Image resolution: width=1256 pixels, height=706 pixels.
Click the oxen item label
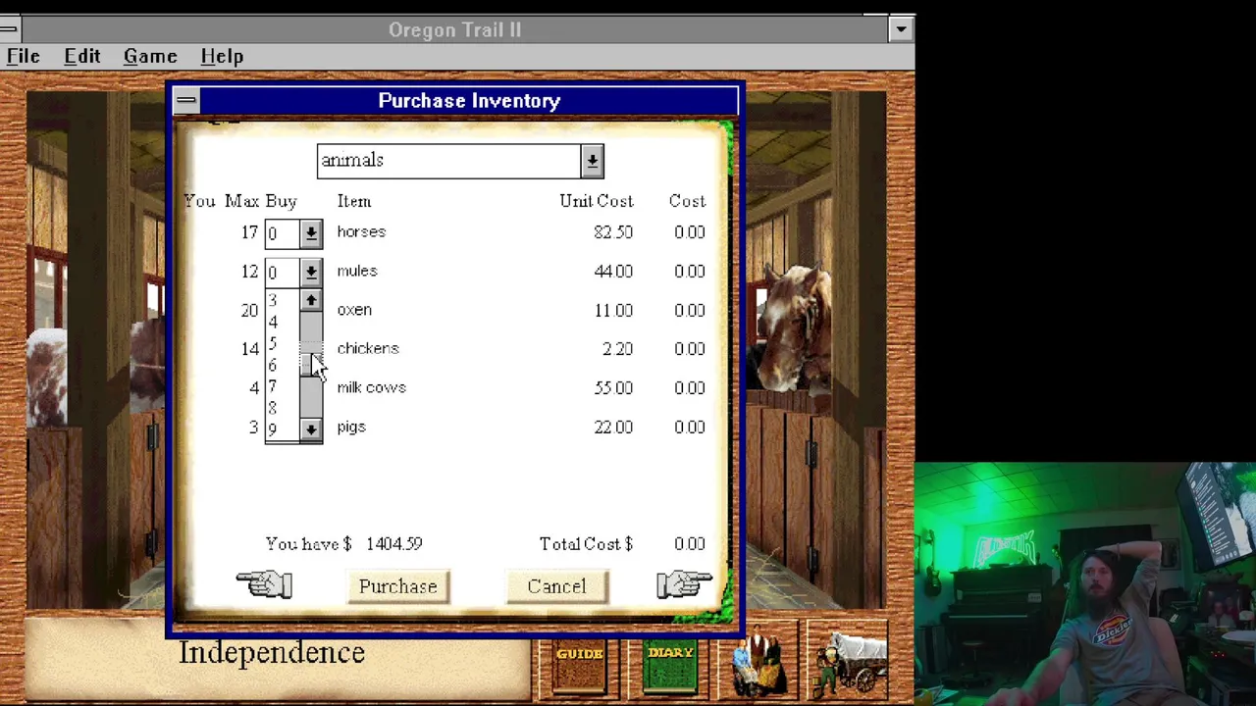point(354,310)
